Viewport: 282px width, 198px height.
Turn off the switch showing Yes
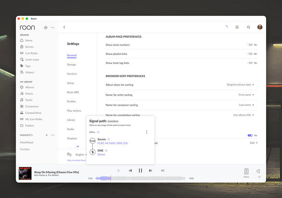[x=250, y=135]
